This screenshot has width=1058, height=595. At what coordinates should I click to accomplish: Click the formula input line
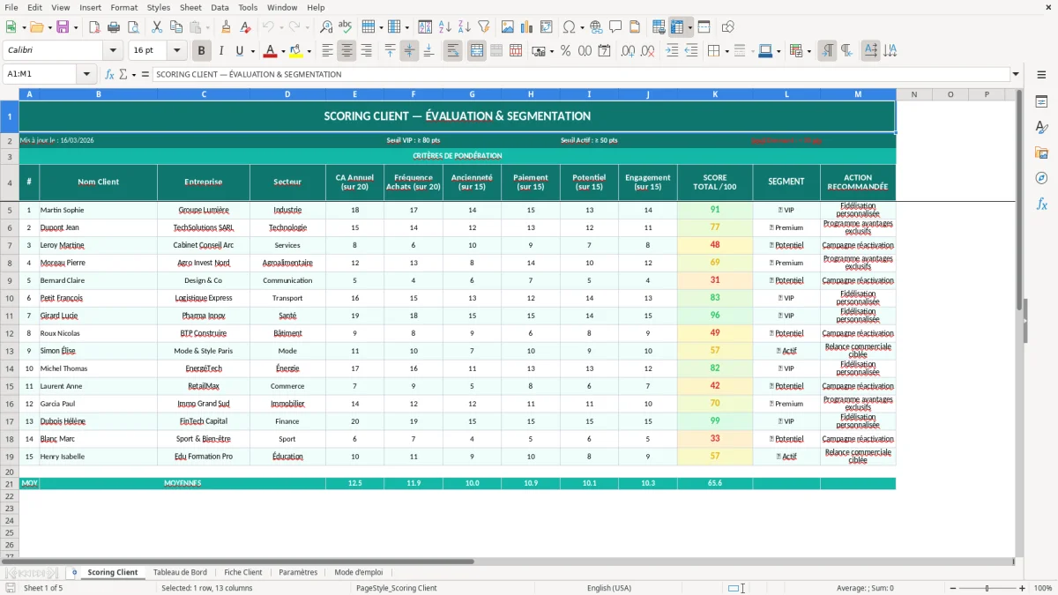coord(580,74)
